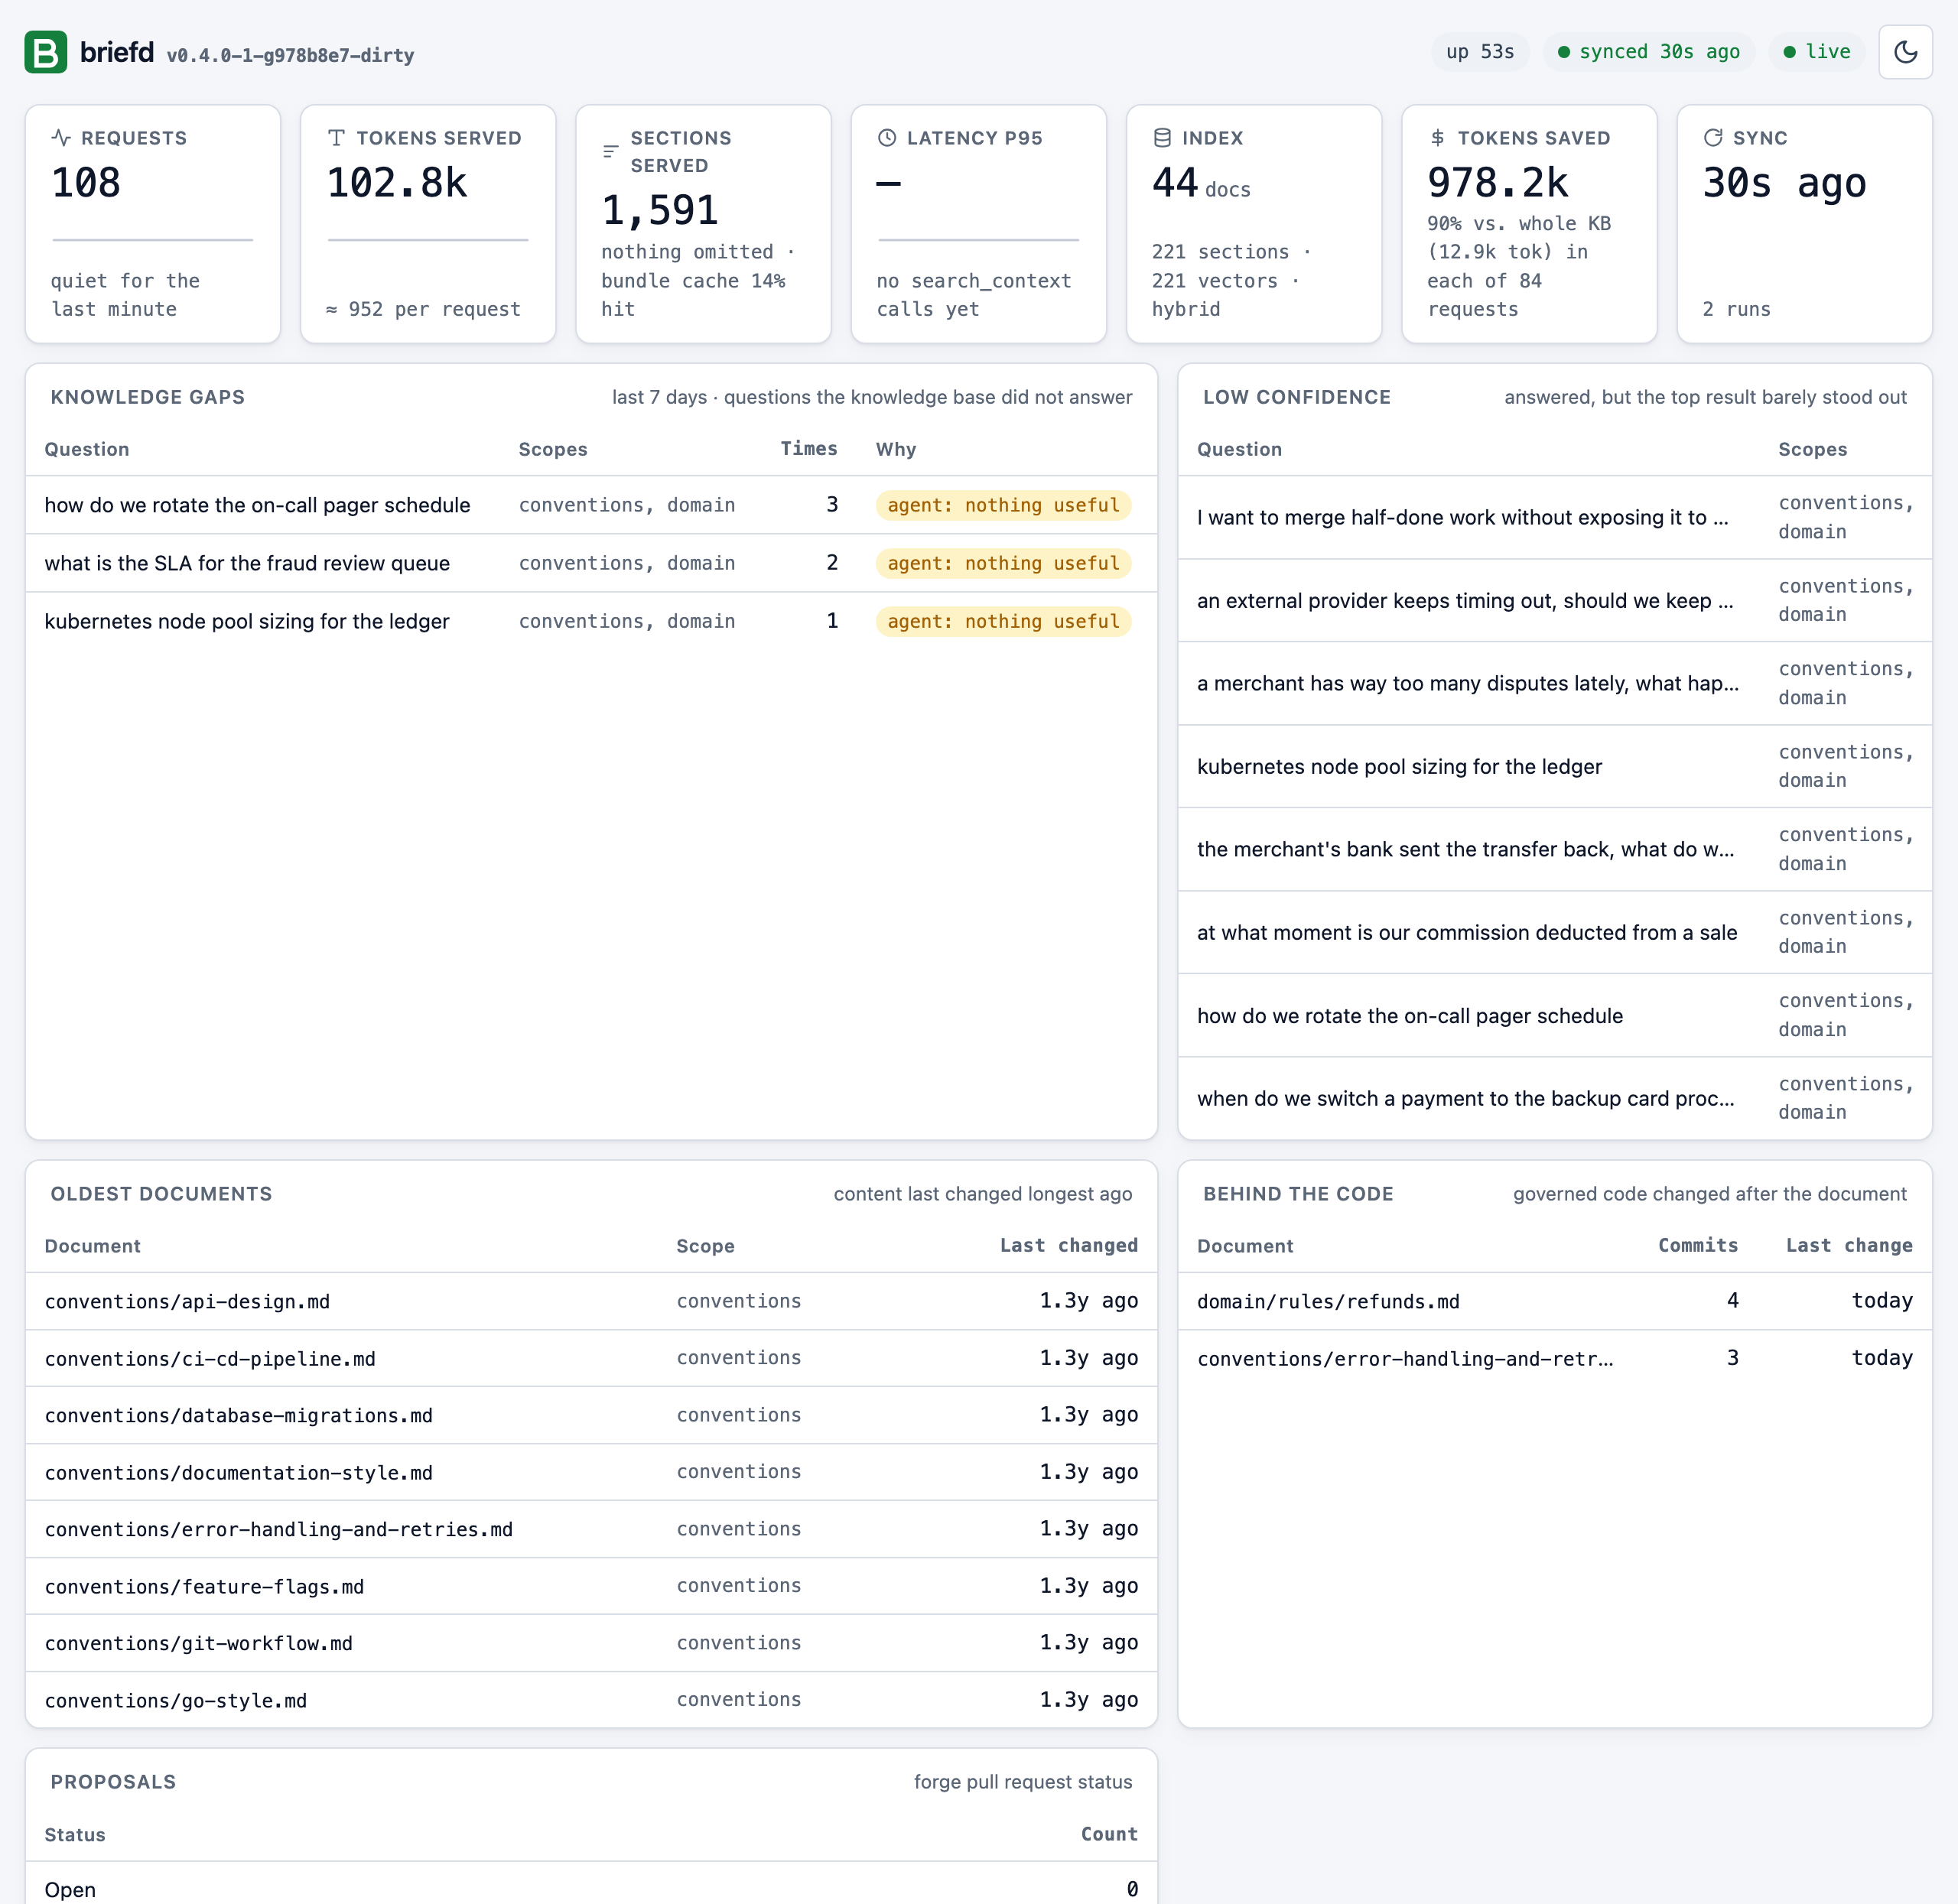Screen dimensions: 1958x1904
Task: Select 'when do we switch a payment to the backup card proc...'
Action: 1555,1098
